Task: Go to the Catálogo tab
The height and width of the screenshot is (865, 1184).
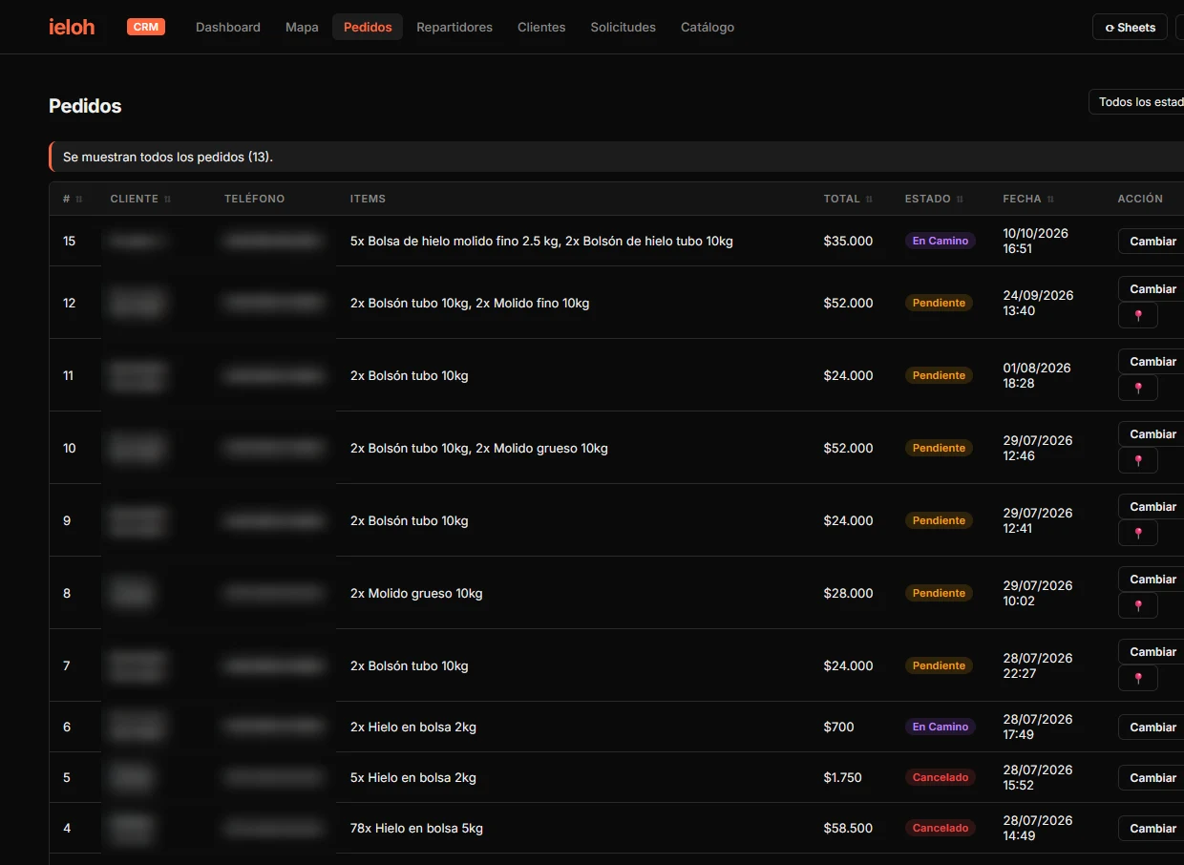Action: pyautogui.click(x=708, y=27)
